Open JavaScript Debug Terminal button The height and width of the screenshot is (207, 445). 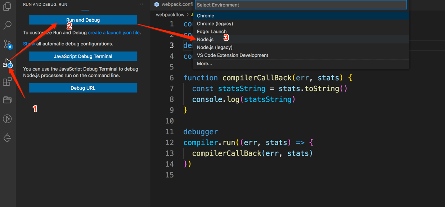point(83,57)
